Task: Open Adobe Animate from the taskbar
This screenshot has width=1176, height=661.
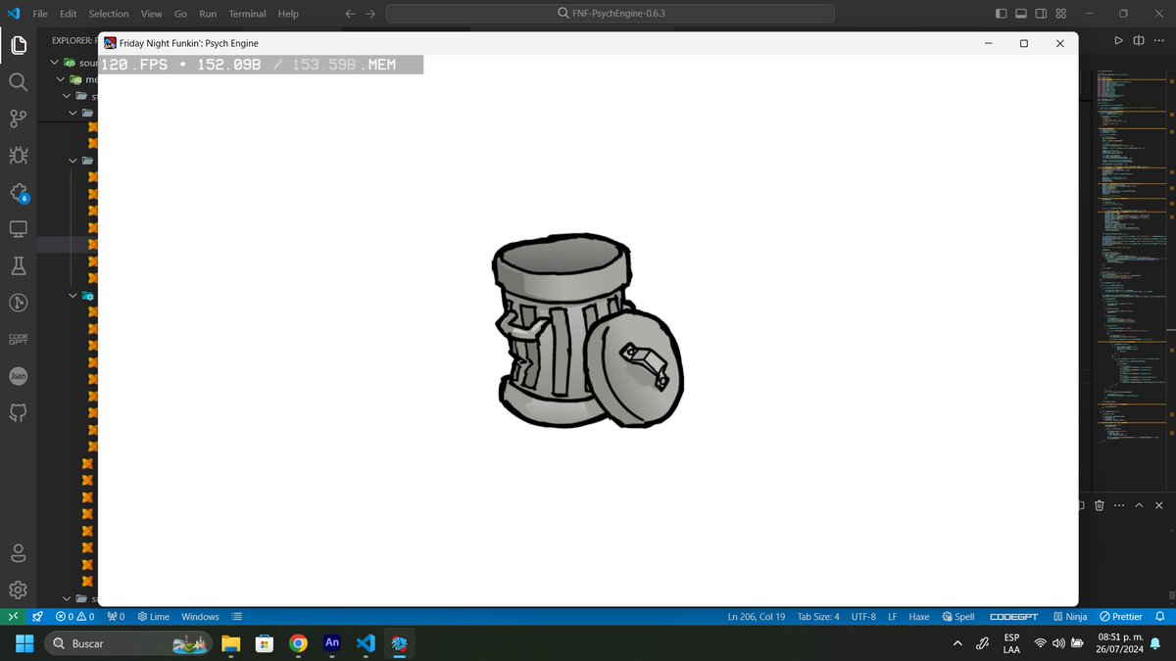Action: coord(332,643)
